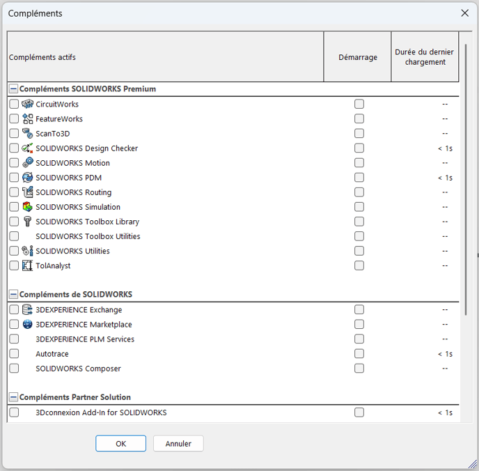Viewport: 479px width, 471px height.
Task: Enable 3DEXPERIENCE PLM Services active checkbox
Action: pos(14,339)
